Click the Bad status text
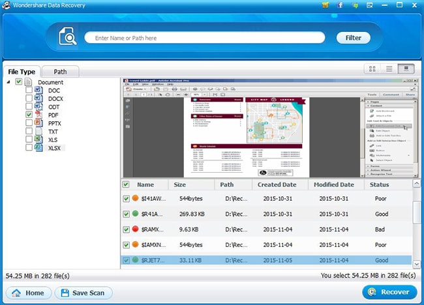The height and width of the screenshot is (305, 424). [380, 229]
